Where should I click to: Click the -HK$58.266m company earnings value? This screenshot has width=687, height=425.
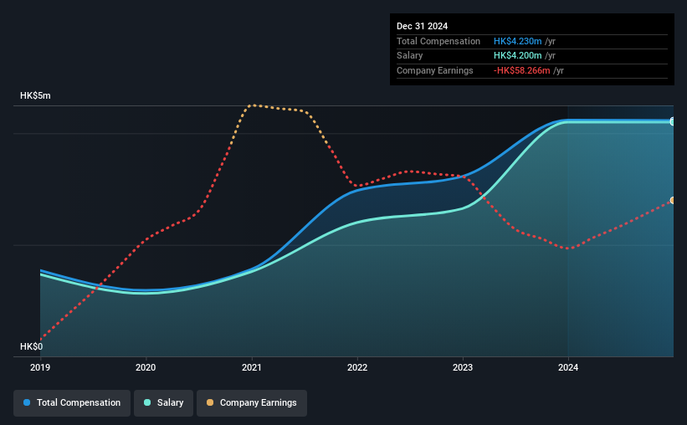(521, 70)
